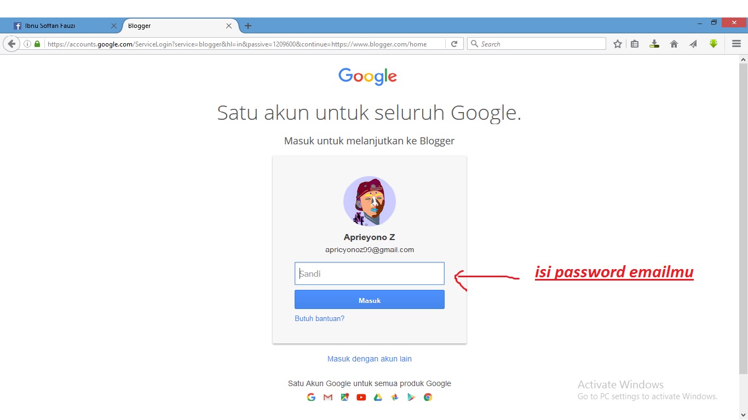Click the 'Masuk untuk melanjutkan ke Blogger' text
This screenshot has height=420, width=748.
point(370,141)
